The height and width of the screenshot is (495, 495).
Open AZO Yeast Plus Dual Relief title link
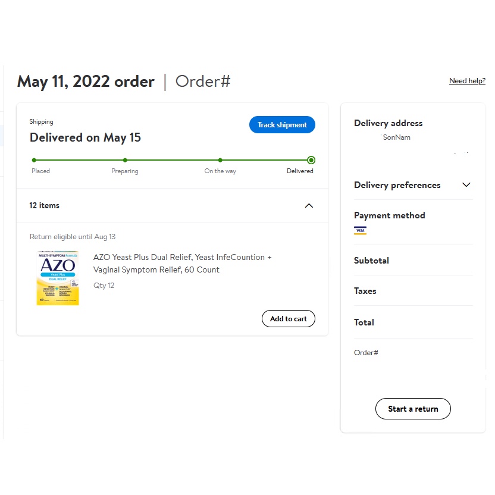(x=182, y=263)
